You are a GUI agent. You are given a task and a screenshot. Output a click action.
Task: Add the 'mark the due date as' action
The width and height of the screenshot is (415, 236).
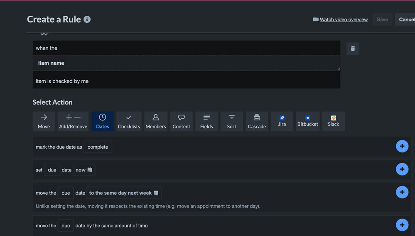[402, 146]
